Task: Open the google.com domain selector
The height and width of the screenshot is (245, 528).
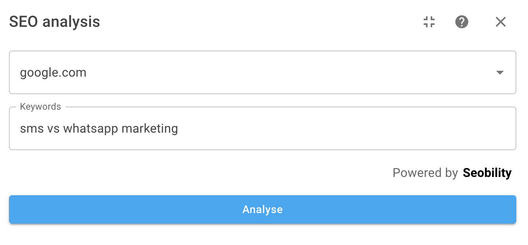Action: [262, 72]
